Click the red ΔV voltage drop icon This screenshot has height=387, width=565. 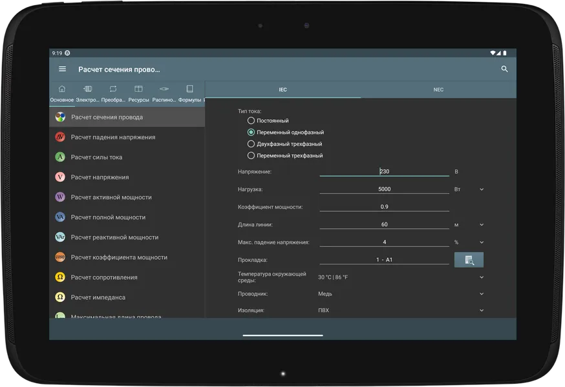[60, 137]
